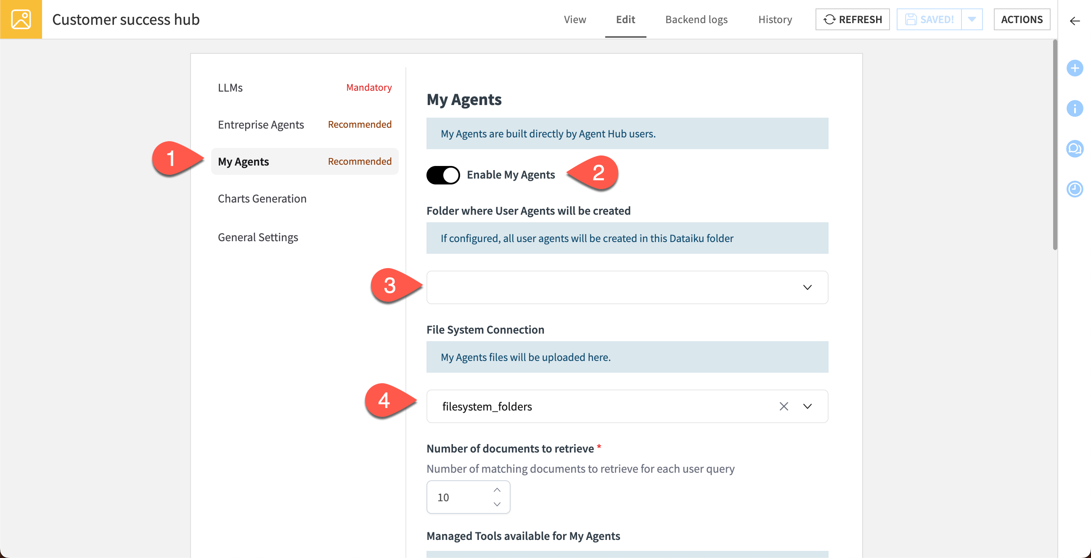Switch to the History tab
Image resolution: width=1091 pixels, height=558 pixels.
click(x=775, y=19)
